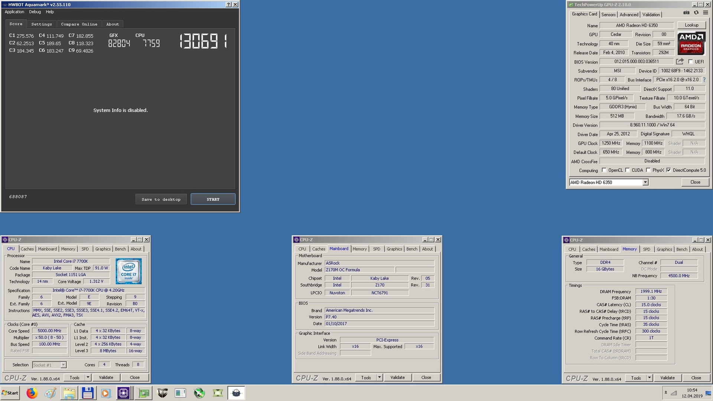This screenshot has height=401, width=713.
Task: Switch to the Sensors tab in GPU-Z
Action: [608, 14]
